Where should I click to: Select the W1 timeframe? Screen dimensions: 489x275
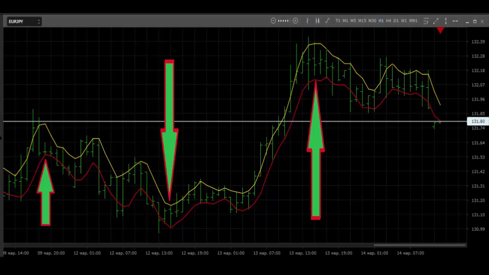404,21
